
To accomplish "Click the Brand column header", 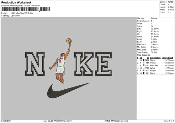I will tap(170, 58).
